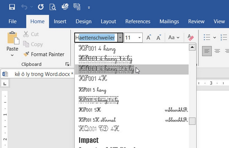Screen dimensions: 229x148
Task: Click the Copy button
Action: 33,44
